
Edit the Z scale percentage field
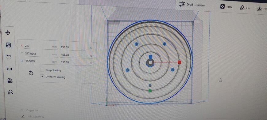tap(77, 62)
